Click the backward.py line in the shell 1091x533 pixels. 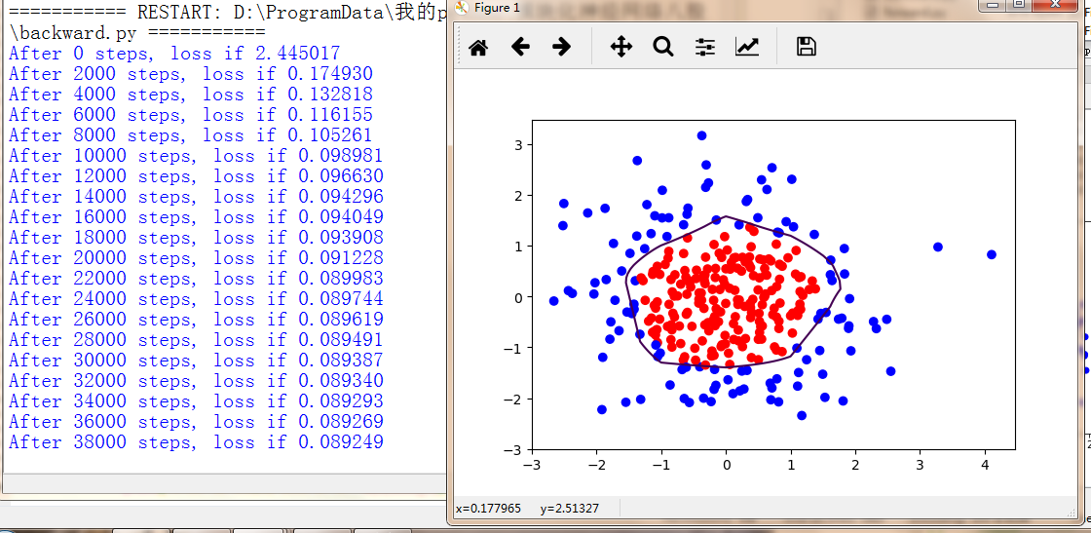pos(136,32)
